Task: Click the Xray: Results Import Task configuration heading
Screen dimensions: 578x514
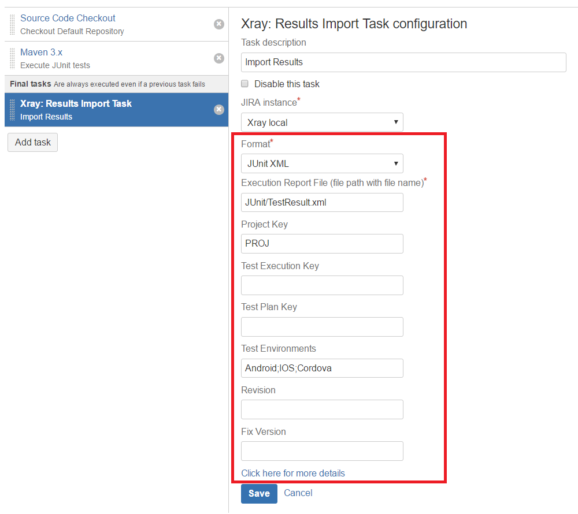Action: (354, 24)
